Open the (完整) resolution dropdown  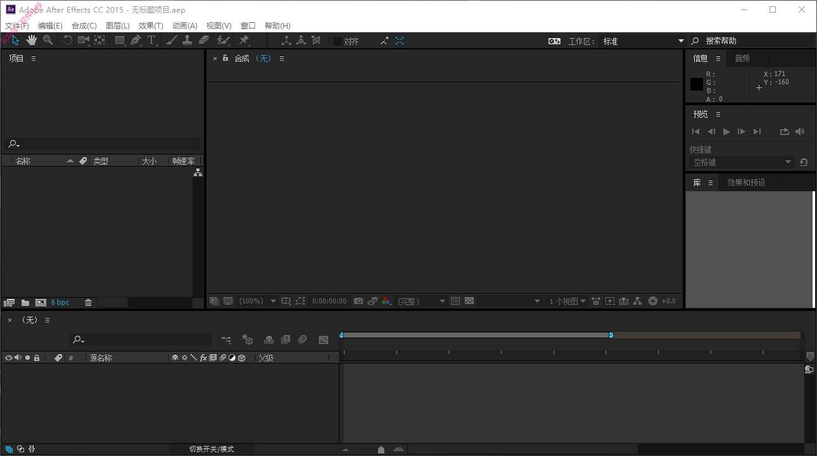[421, 301]
